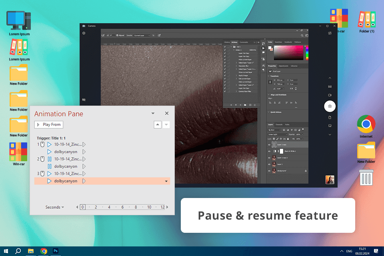Click the delete trash icon in Actions panel
Image resolution: width=384 pixels, height=256 pixels.
[256, 105]
